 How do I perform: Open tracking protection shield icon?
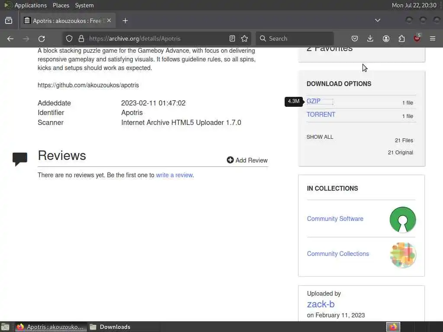click(69, 38)
